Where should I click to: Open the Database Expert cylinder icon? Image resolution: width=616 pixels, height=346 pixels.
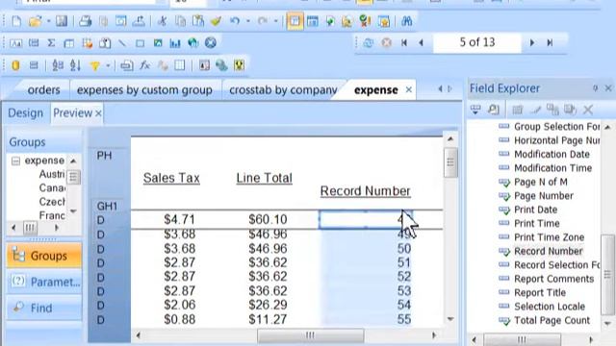point(15,65)
